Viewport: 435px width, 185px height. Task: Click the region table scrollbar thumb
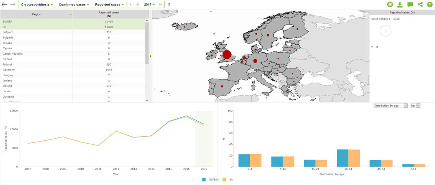(147, 43)
